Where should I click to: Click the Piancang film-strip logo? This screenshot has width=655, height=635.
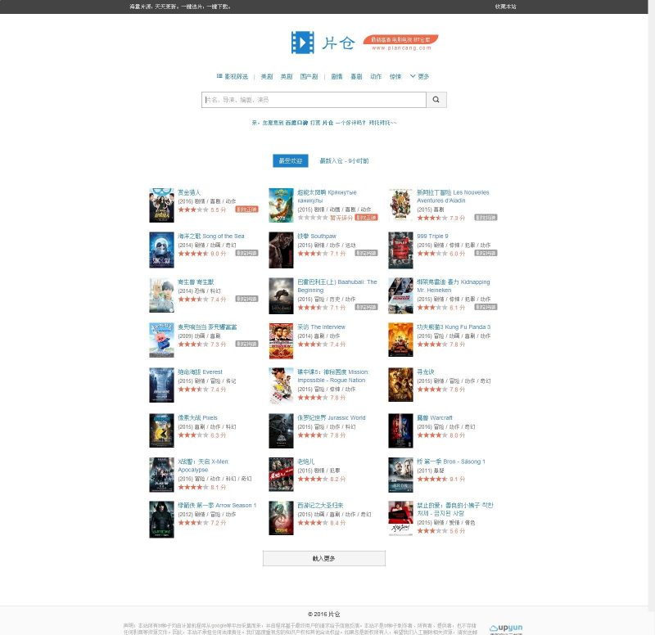[302, 43]
